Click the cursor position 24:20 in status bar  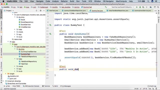click(136, 89)
